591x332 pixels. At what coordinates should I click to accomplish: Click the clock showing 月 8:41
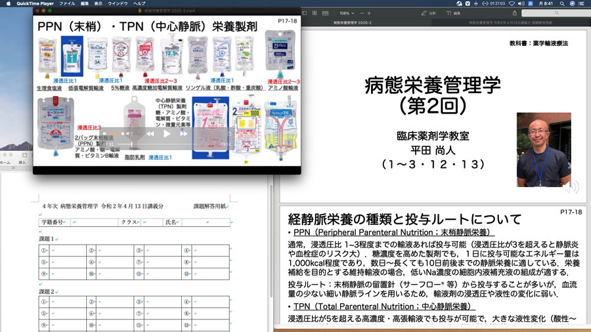546,3
